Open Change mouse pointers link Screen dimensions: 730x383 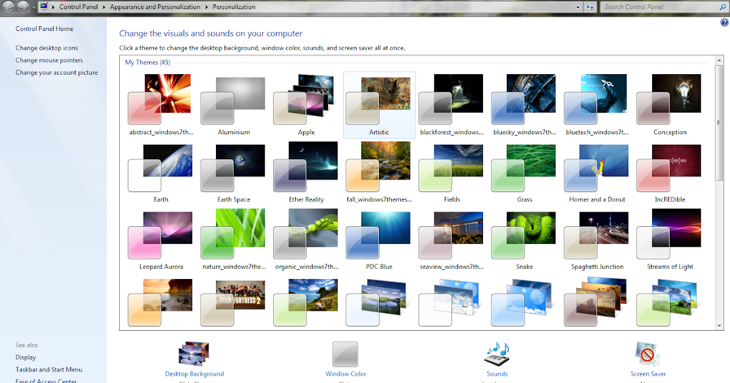coord(49,60)
